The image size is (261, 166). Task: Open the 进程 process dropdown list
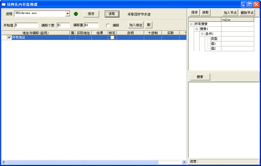click(x=67, y=14)
